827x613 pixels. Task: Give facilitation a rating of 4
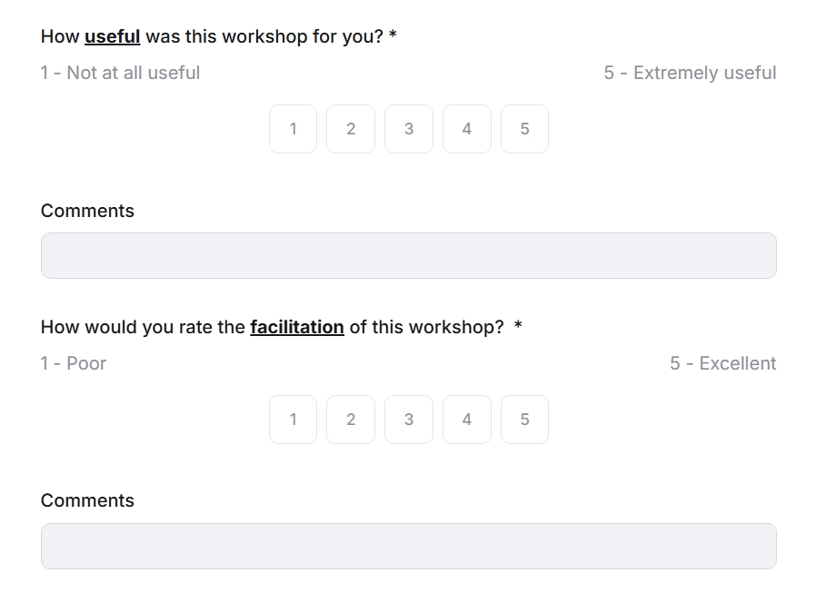pos(467,420)
